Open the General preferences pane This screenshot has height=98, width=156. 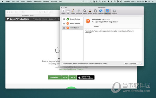pos(63,12)
